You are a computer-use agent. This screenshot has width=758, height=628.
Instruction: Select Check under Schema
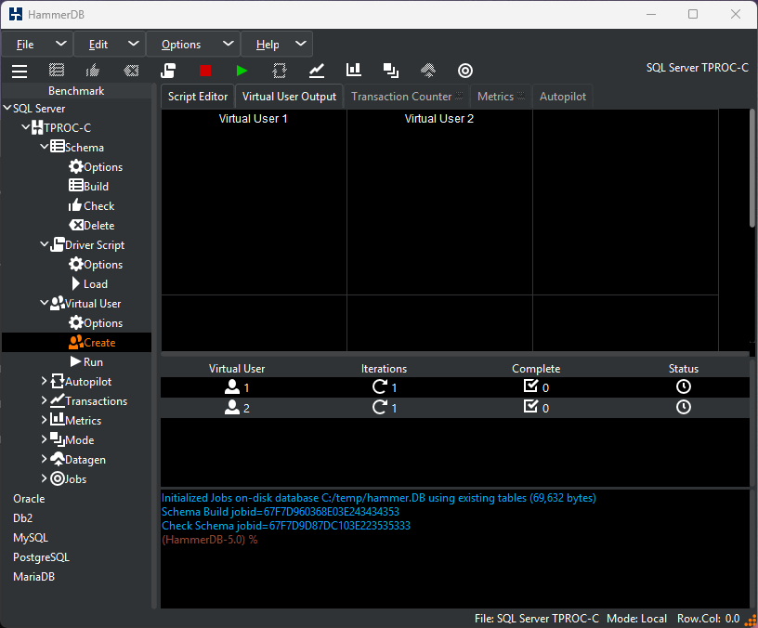coord(92,206)
